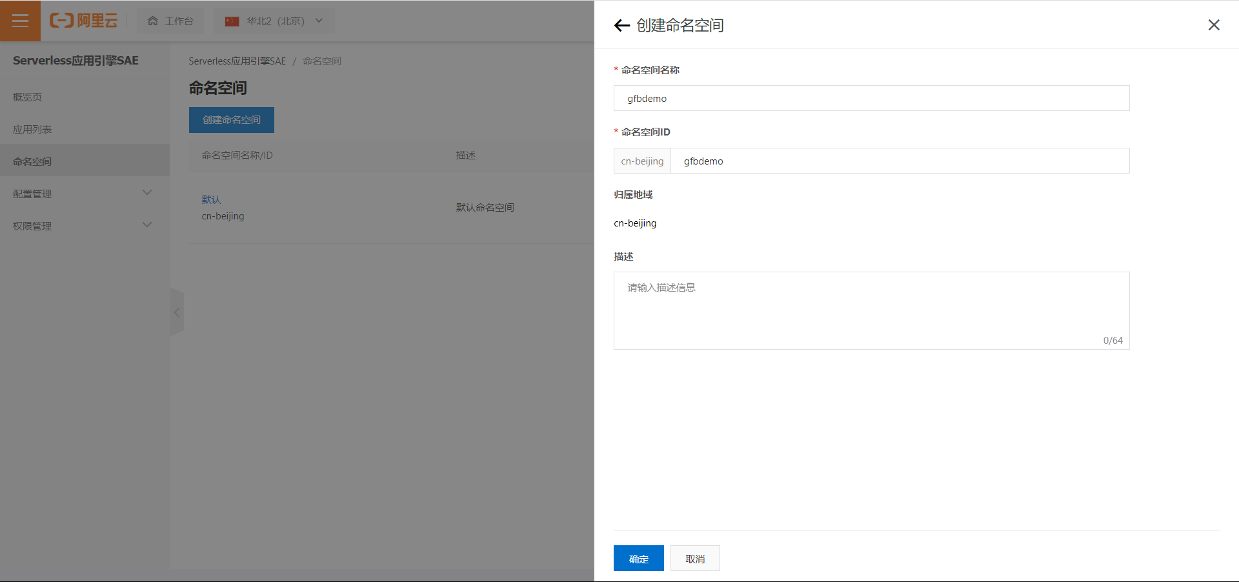Image resolution: width=1239 pixels, height=582 pixels.
Task: Click the breadcrumb separator area icon
Action: click(x=296, y=61)
